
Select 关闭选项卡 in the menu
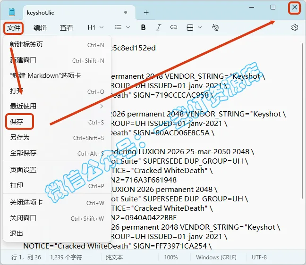(x=57, y=203)
